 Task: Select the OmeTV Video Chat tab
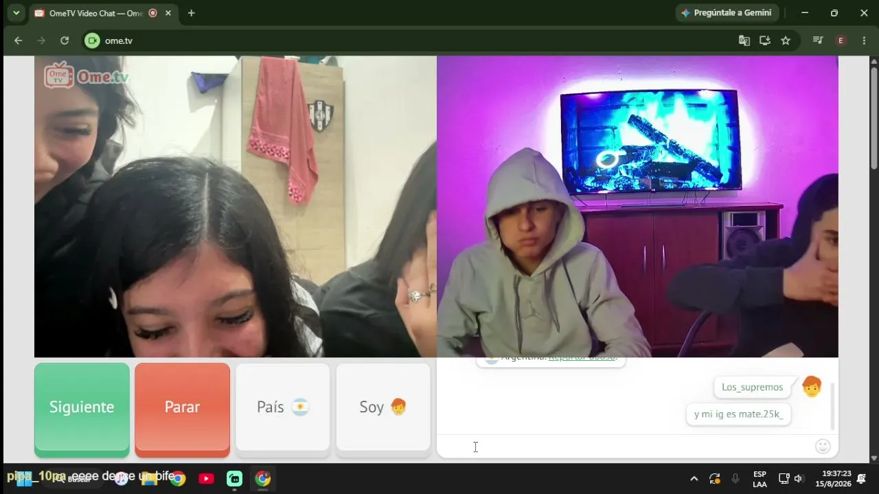click(103, 13)
